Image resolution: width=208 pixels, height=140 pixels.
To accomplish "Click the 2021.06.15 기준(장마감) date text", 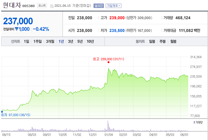I will tap(73, 6).
